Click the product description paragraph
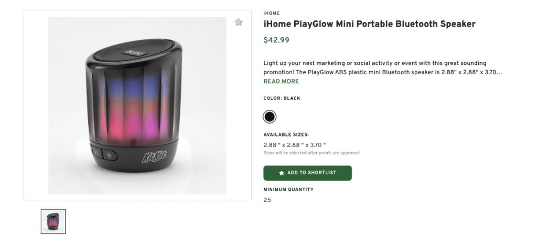 point(382,67)
